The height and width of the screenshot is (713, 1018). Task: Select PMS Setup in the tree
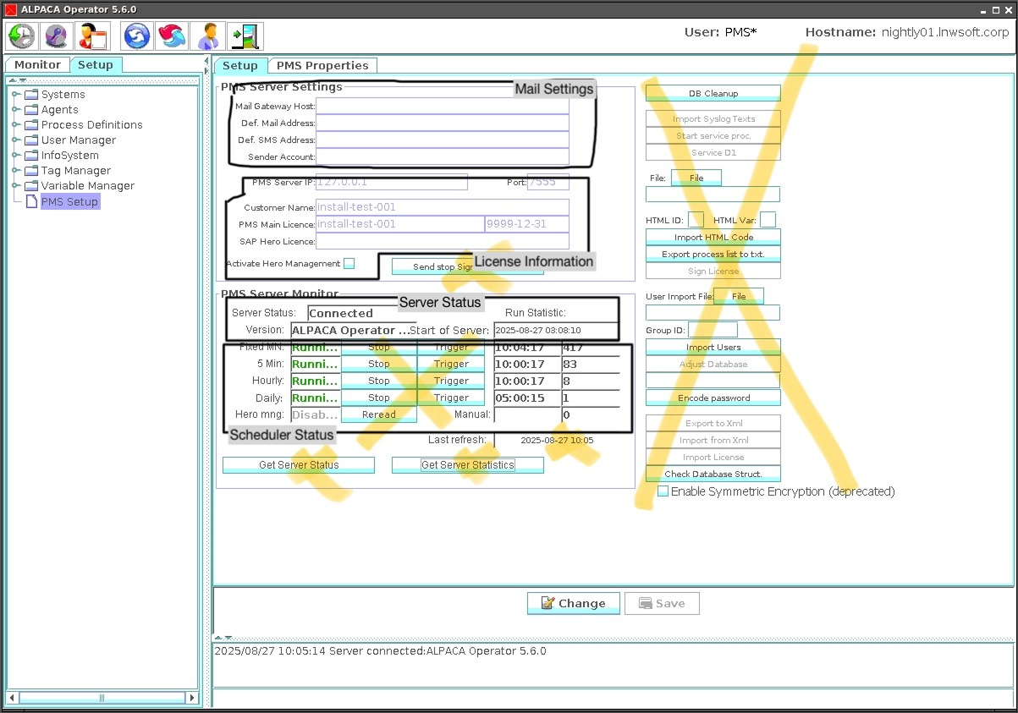[x=70, y=201]
